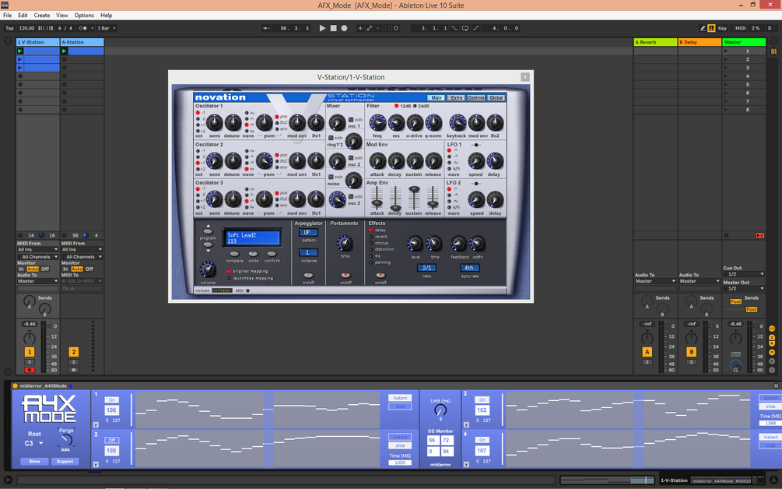Click the arpeggiator UP pattern display
782x489 pixels.
307,232
